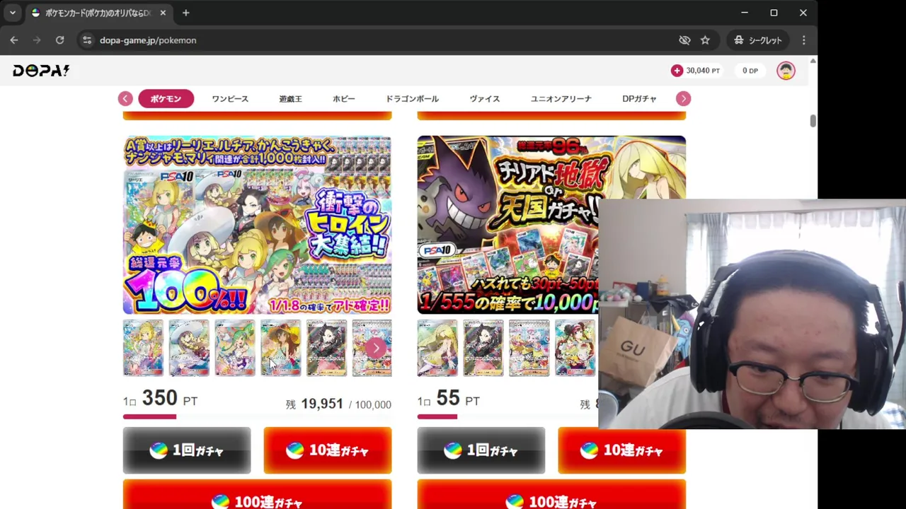Switch to the ワンピース tab
The image size is (906, 509).
coord(230,99)
